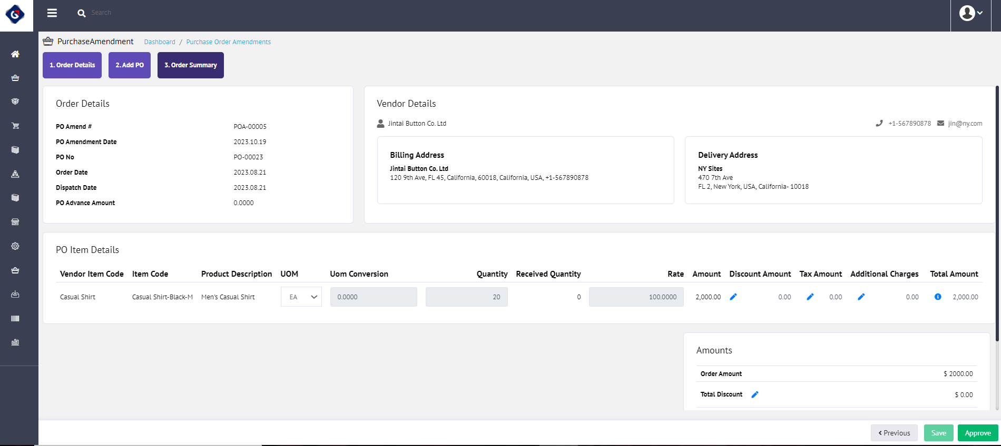Edit Additional Charges with pencil icon
This screenshot has height=446, width=1001.
pyautogui.click(x=861, y=297)
